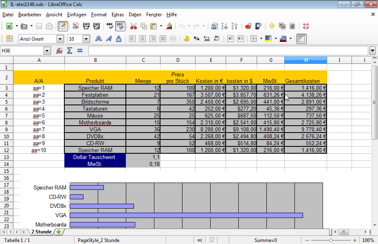The height and width of the screenshot is (244, 378).
Task: Sort ascending
Action: click(225, 26)
